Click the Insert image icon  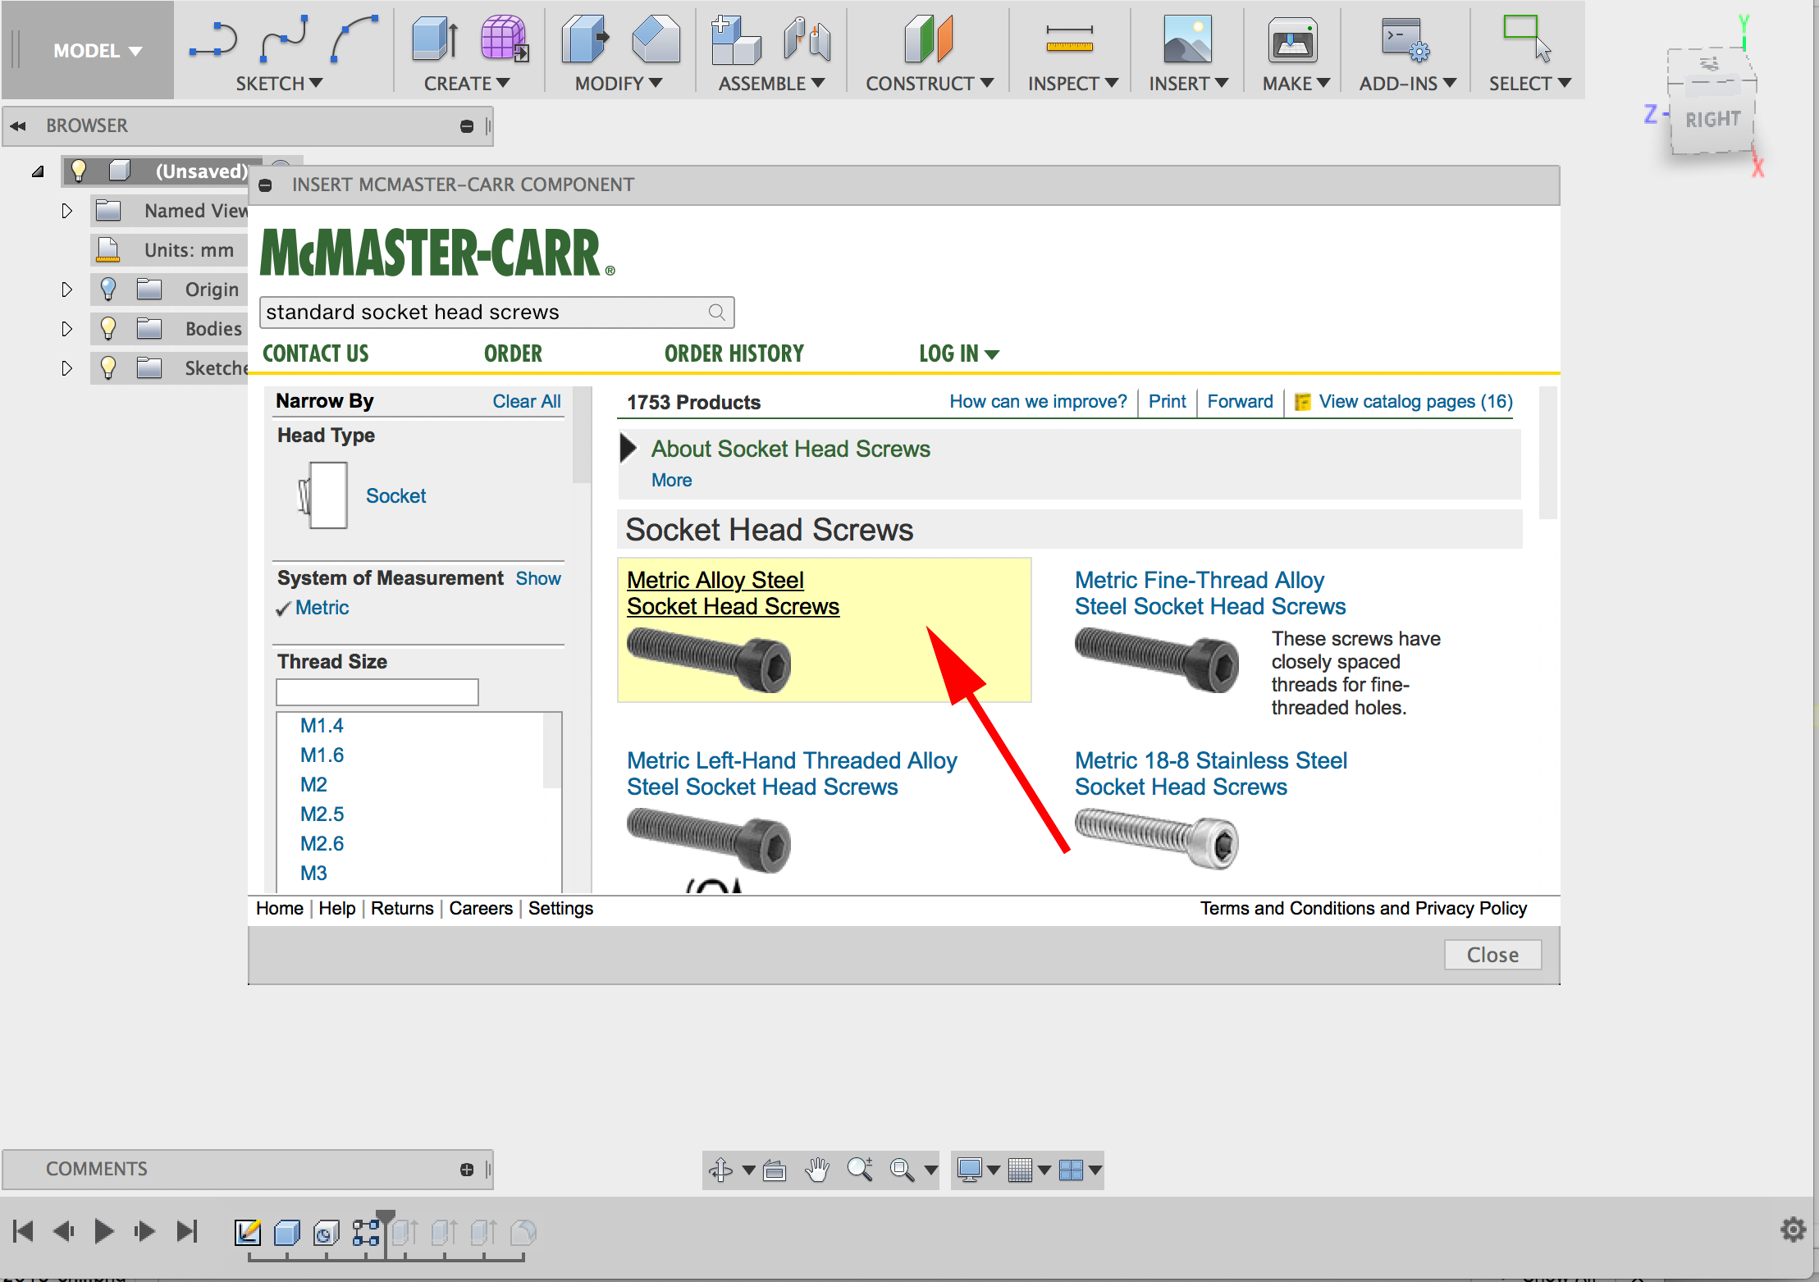tap(1187, 39)
